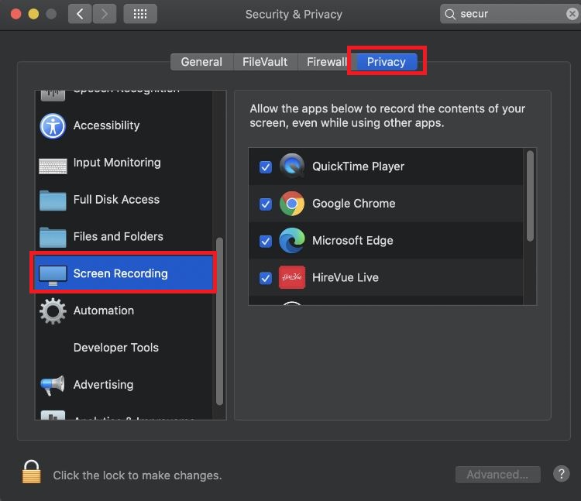The image size is (581, 501).
Task: Click the Automation gear icon
Action: tap(53, 311)
